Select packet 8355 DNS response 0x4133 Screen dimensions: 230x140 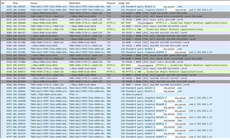click(115, 98)
